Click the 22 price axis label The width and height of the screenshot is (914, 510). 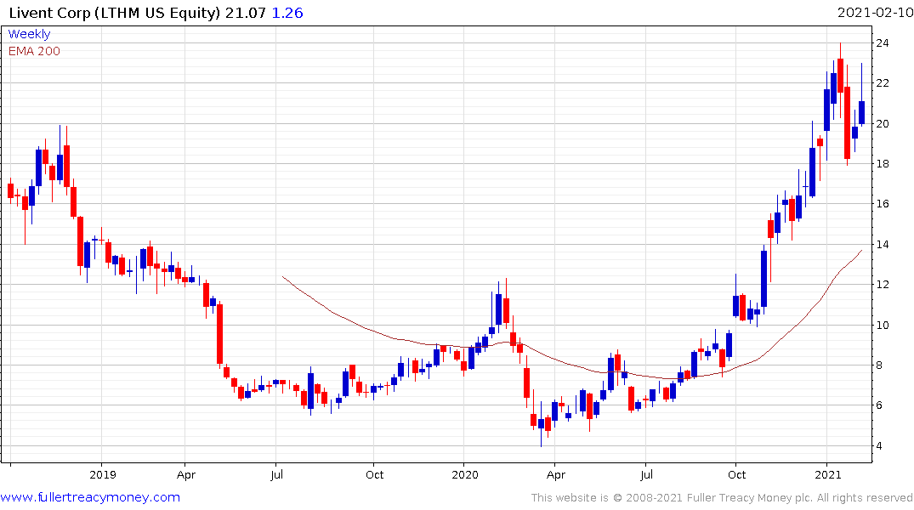(x=882, y=83)
